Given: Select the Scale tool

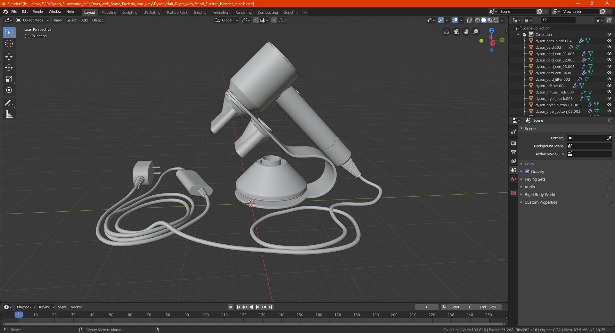Looking at the screenshot, I should [x=9, y=79].
